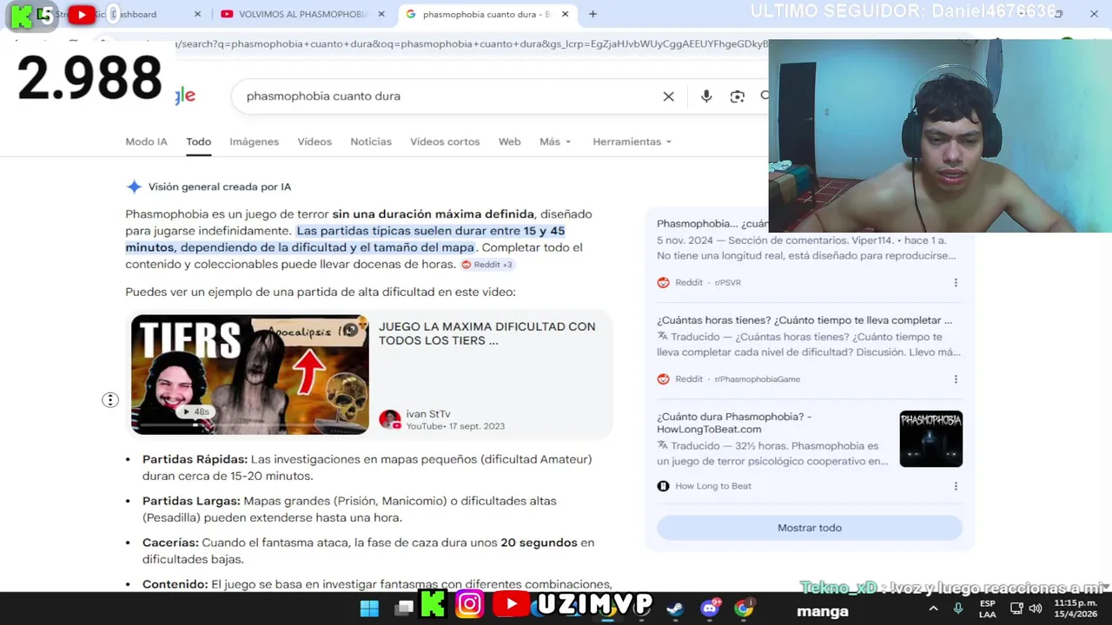Open options menu beside the video result

110,400
